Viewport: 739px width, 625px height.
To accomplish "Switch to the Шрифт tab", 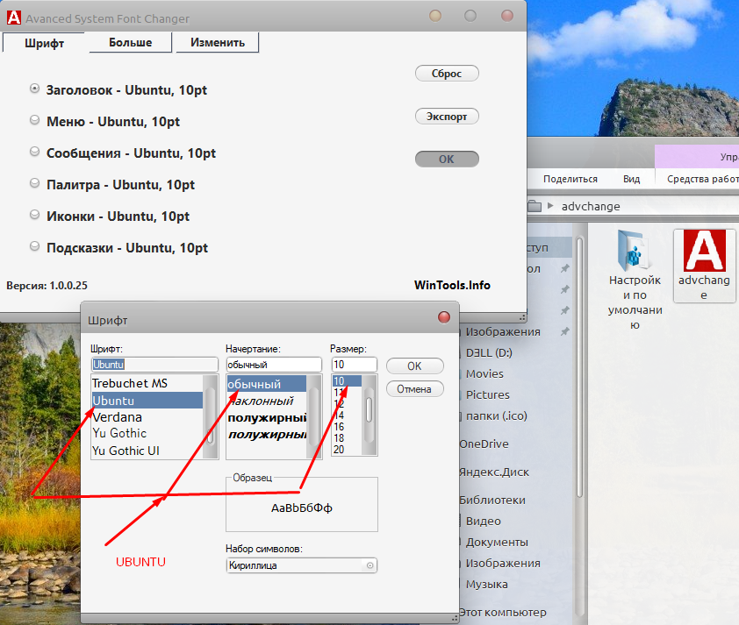I will coord(44,43).
